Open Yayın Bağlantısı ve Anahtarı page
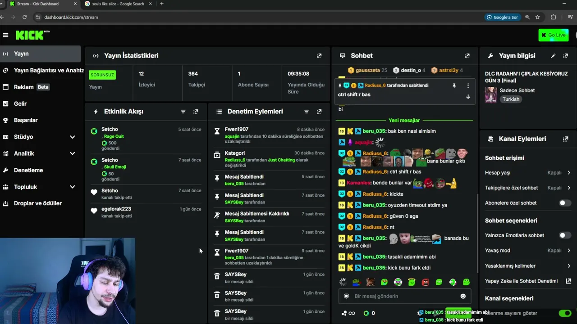 tap(42, 70)
